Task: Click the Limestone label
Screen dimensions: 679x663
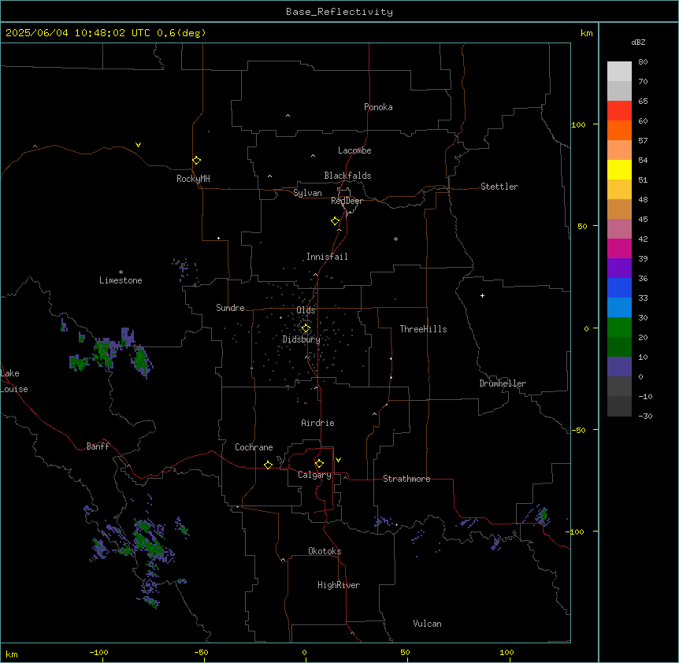Action: click(x=121, y=280)
